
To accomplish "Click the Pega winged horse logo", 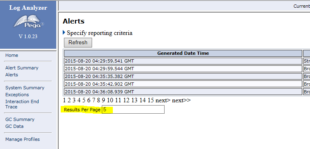I will 29,22.
